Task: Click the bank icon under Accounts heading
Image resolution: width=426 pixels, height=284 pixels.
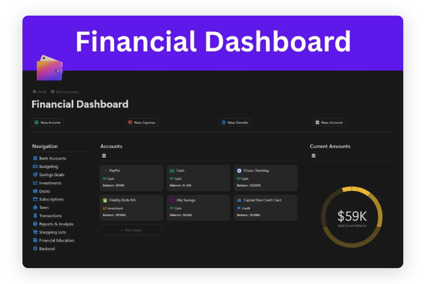Action: (104, 155)
